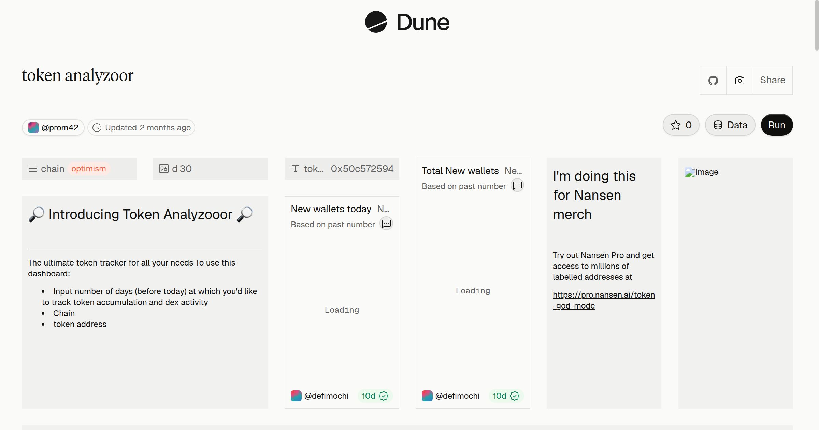Image resolution: width=819 pixels, height=430 pixels.
Task: Click 10d verified badge on New wallets today
Action: pyautogui.click(x=375, y=396)
